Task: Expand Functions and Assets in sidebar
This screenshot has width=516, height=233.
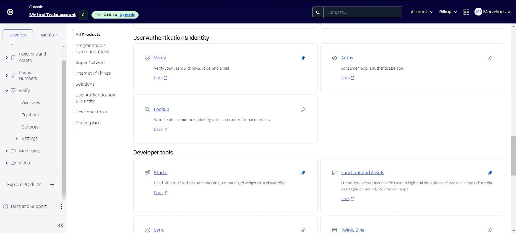Action: coord(7,57)
